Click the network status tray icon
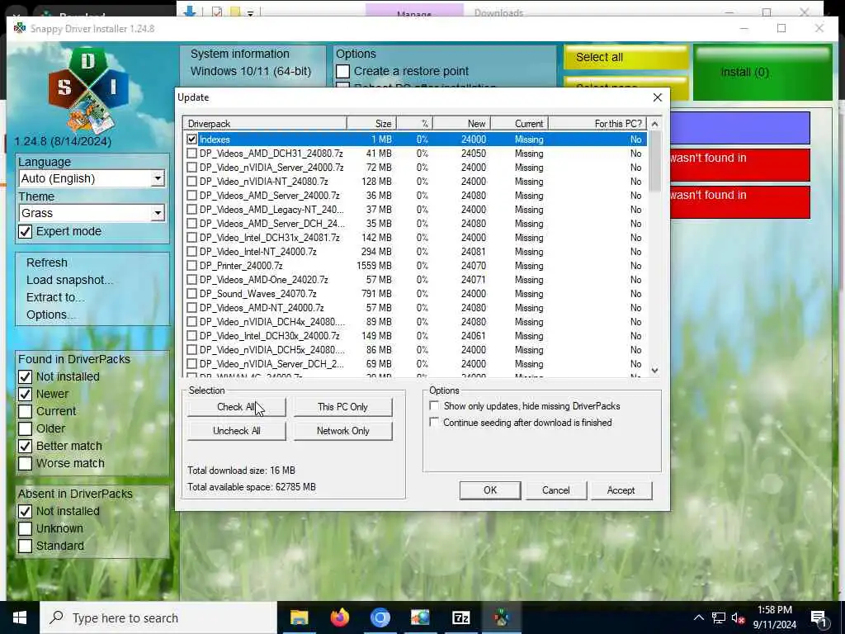The height and width of the screenshot is (634, 845). [x=719, y=617]
